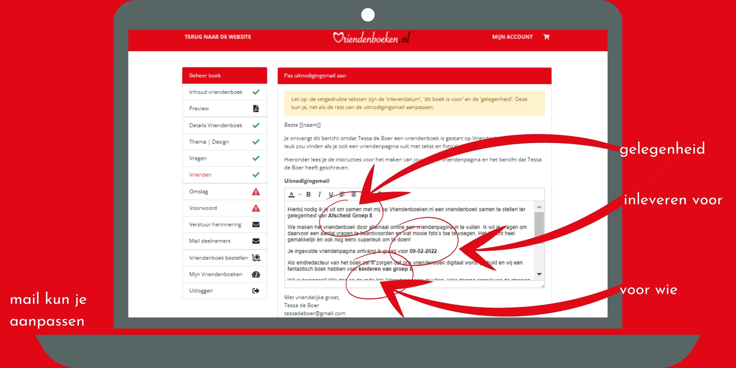The image size is (736, 368).
Task: Toggle underline formatting in the editor
Action: point(331,195)
